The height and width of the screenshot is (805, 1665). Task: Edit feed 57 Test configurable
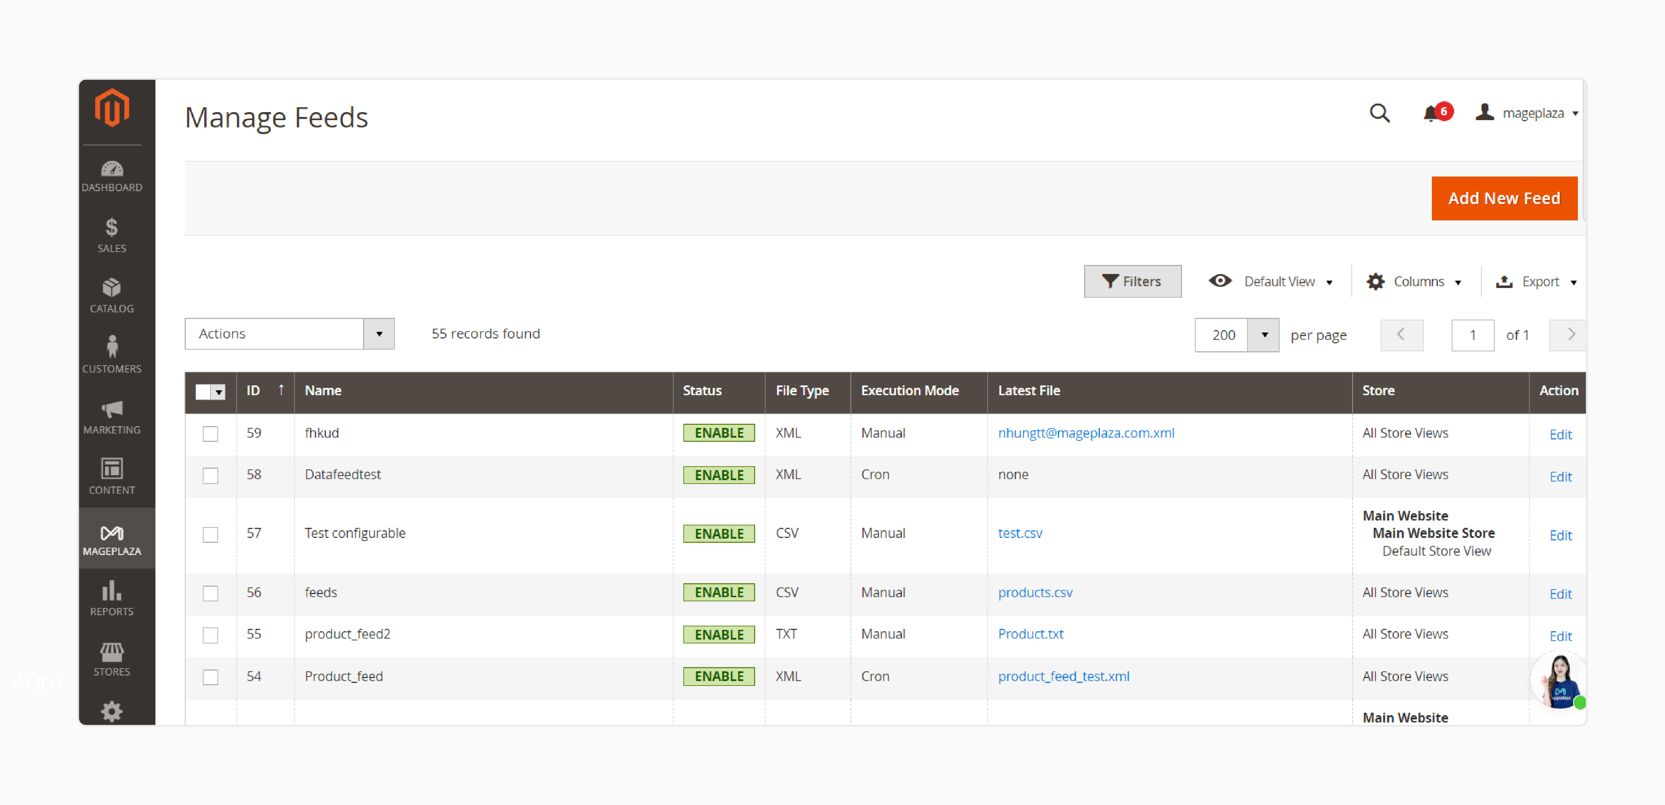[x=1560, y=535]
